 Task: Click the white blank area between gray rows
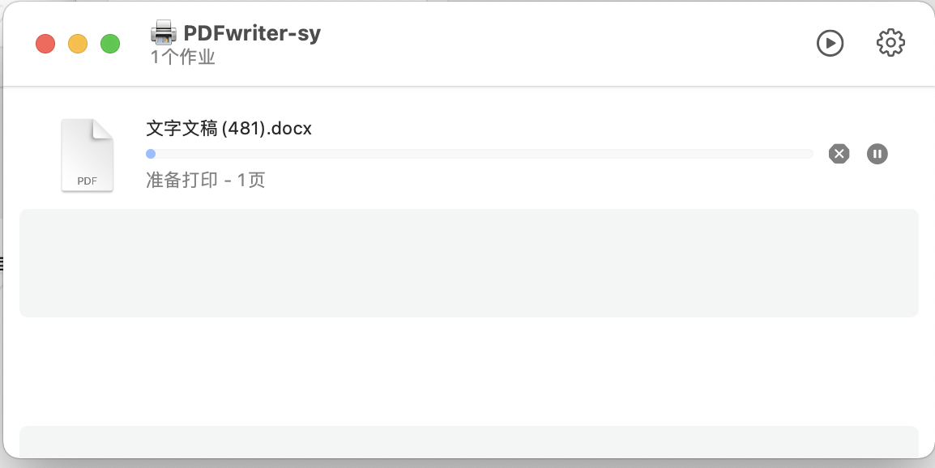click(x=468, y=372)
